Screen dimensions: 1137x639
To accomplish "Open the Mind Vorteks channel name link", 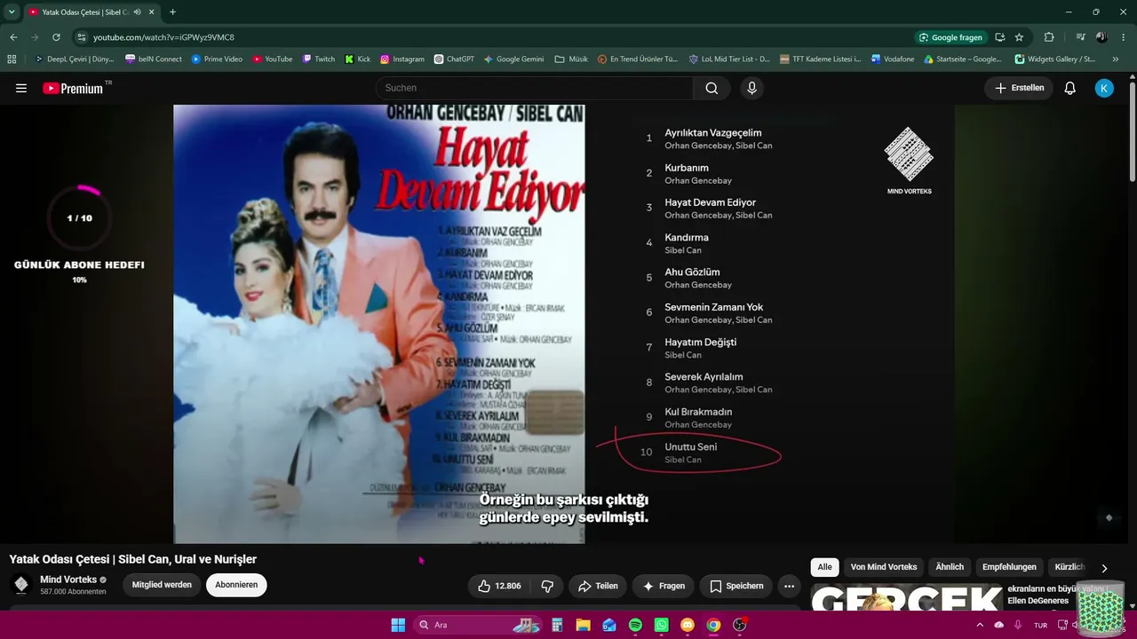I will tap(68, 580).
